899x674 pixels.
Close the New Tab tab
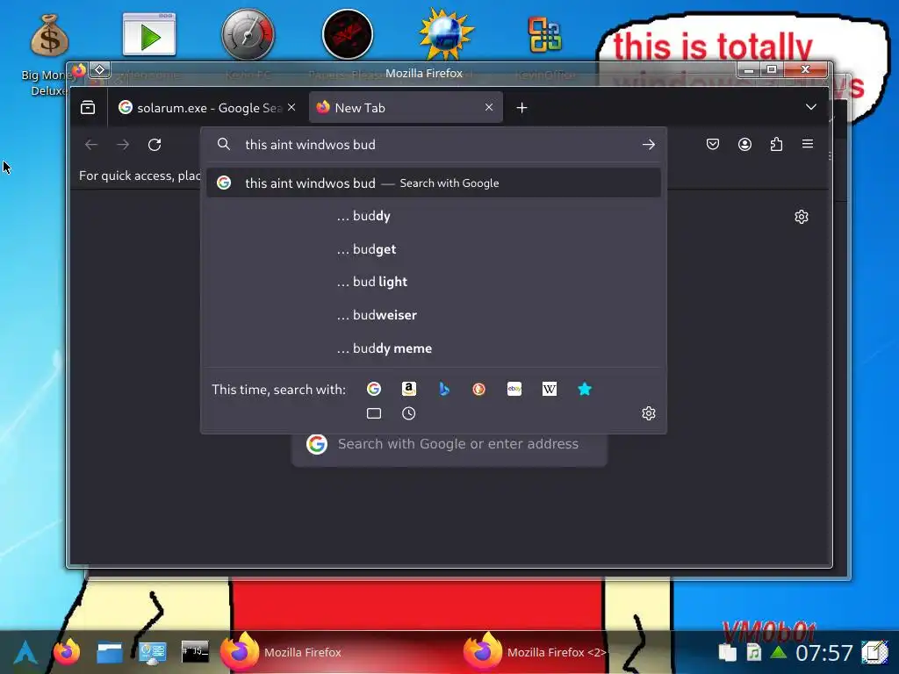click(489, 107)
